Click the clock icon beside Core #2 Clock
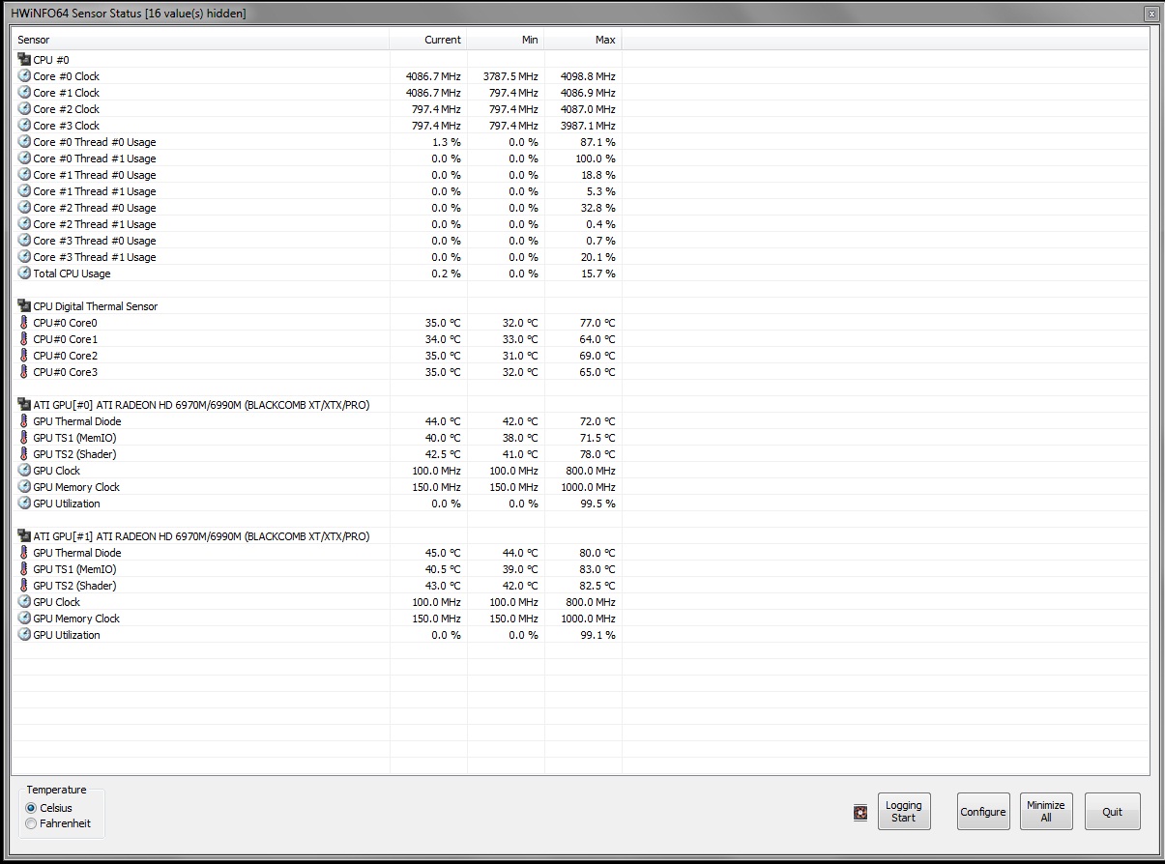1165x864 pixels. point(24,109)
